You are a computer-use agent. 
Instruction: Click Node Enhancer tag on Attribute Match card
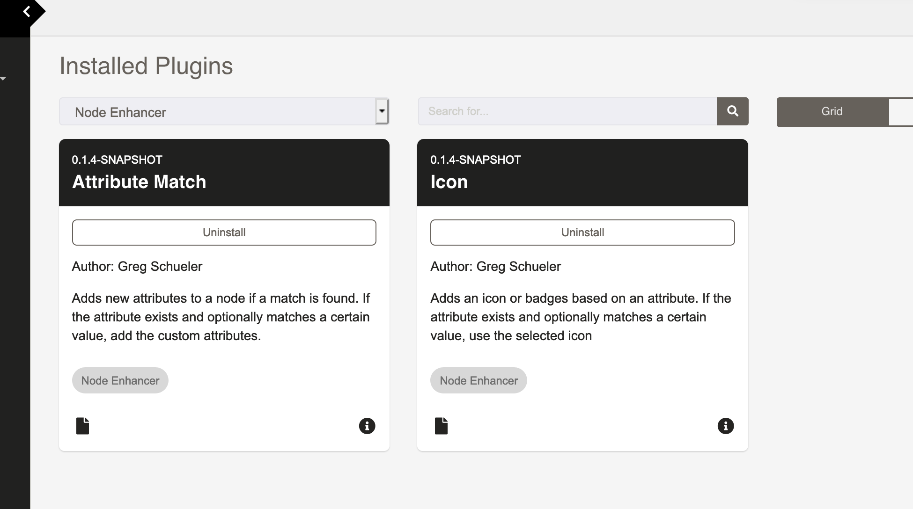120,380
